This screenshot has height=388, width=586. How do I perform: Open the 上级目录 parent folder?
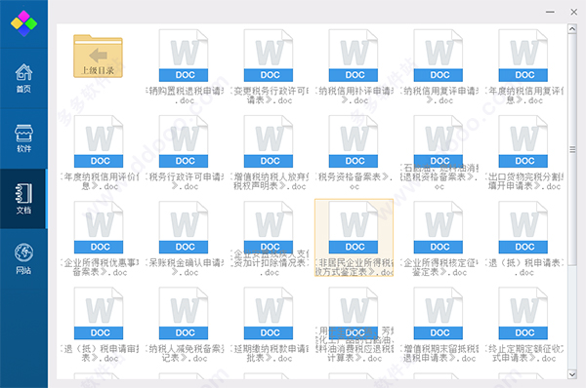(98, 56)
